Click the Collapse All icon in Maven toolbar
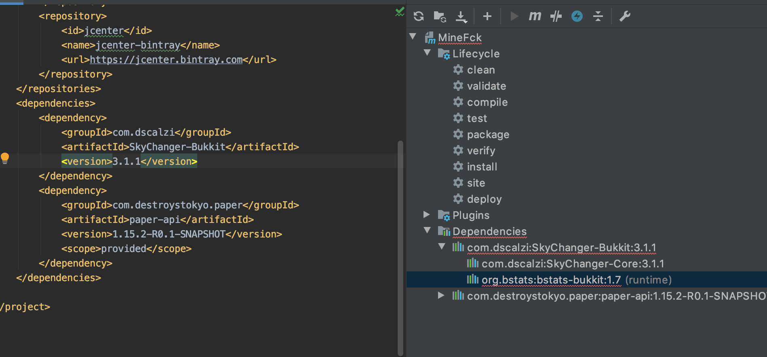The image size is (767, 357). 598,16
